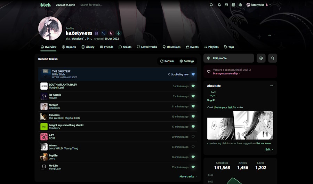Follow the Manage sponsorship link
Viewport: 313px width, 184px height.
click(x=226, y=73)
